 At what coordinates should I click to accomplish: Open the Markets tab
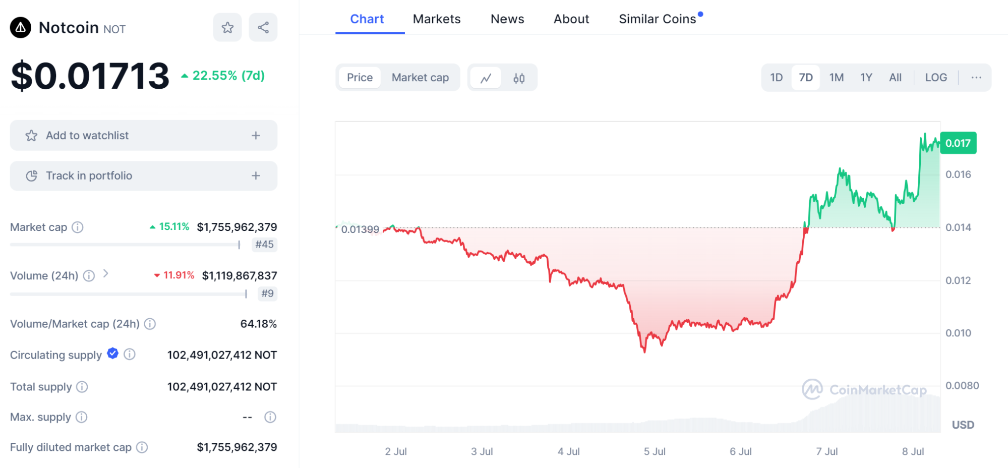(x=437, y=19)
